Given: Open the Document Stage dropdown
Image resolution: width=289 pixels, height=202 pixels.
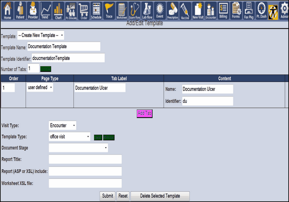Looking at the screenshot, I should (x=78, y=148).
